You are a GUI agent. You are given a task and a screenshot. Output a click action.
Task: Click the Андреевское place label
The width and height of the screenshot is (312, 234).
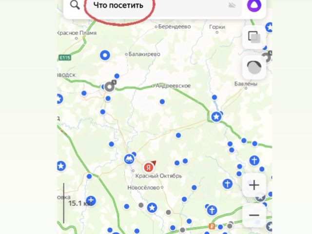tap(173, 86)
